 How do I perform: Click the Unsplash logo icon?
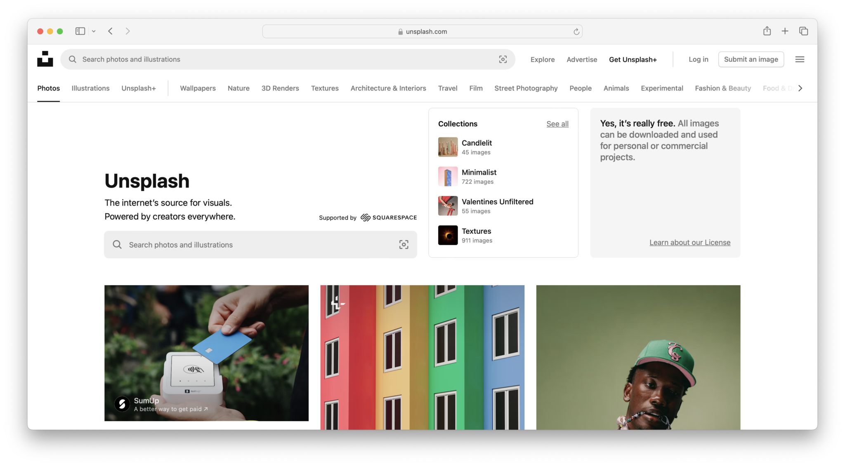coord(45,59)
